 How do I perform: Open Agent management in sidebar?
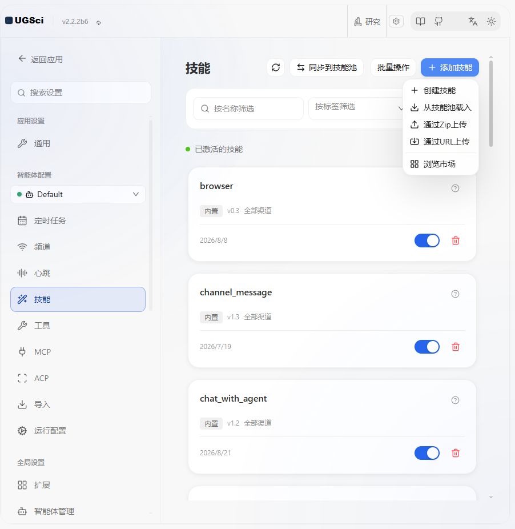pos(78,511)
